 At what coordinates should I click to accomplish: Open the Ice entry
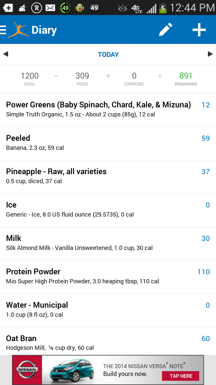[108, 210]
